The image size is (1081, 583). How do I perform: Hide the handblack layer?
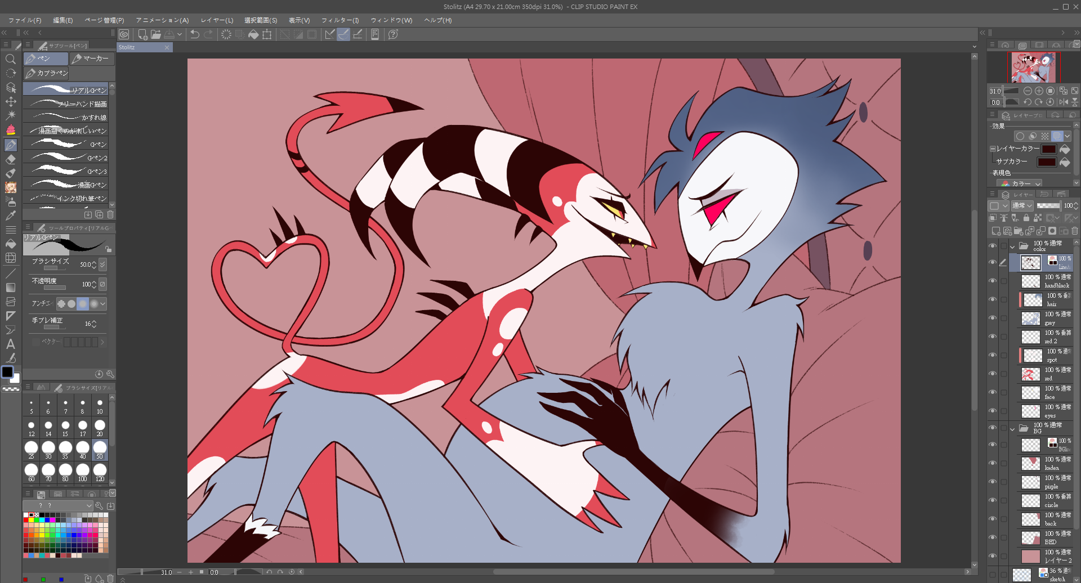pos(993,281)
